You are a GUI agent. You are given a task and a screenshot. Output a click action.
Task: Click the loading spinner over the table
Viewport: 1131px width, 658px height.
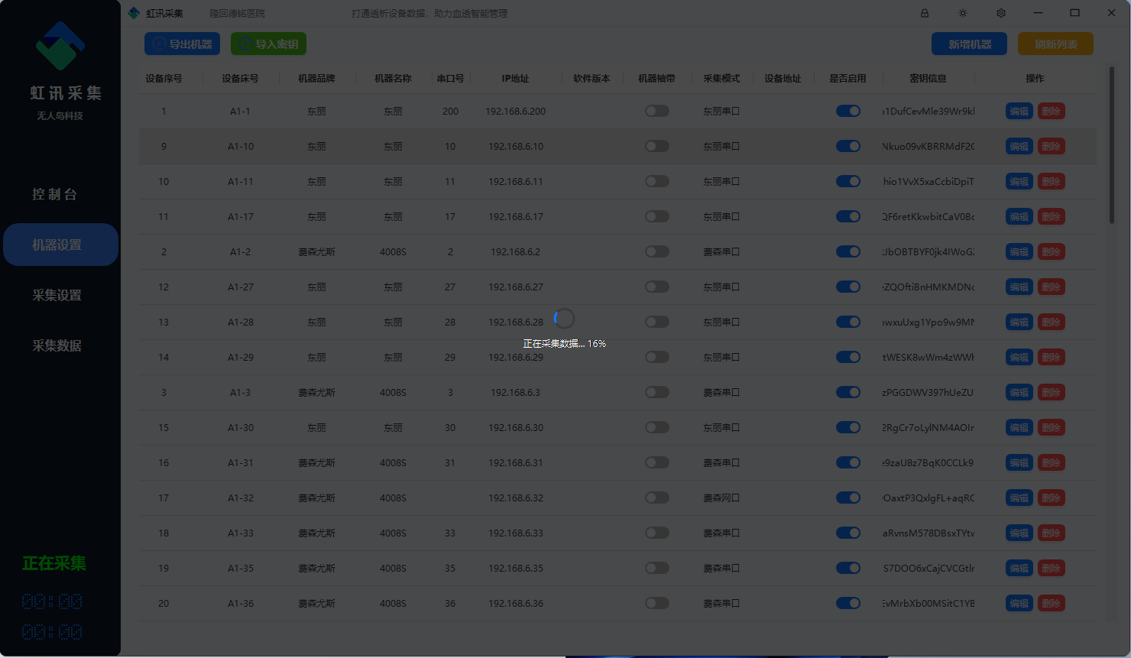pyautogui.click(x=564, y=318)
